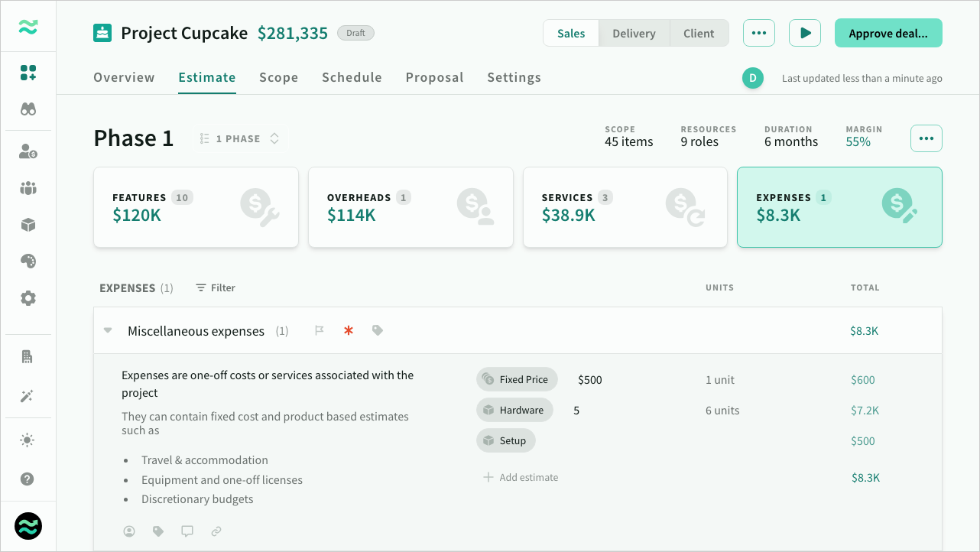Screen dimensions: 980x552
Task: Switch to Delivery view
Action: click(x=634, y=34)
